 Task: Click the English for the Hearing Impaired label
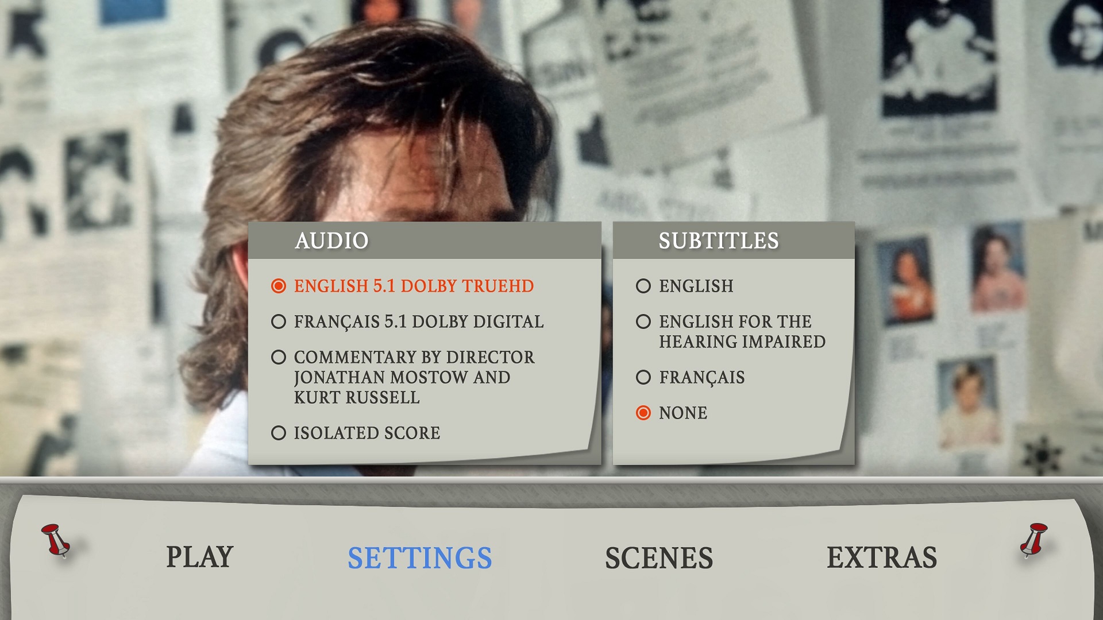coord(742,331)
